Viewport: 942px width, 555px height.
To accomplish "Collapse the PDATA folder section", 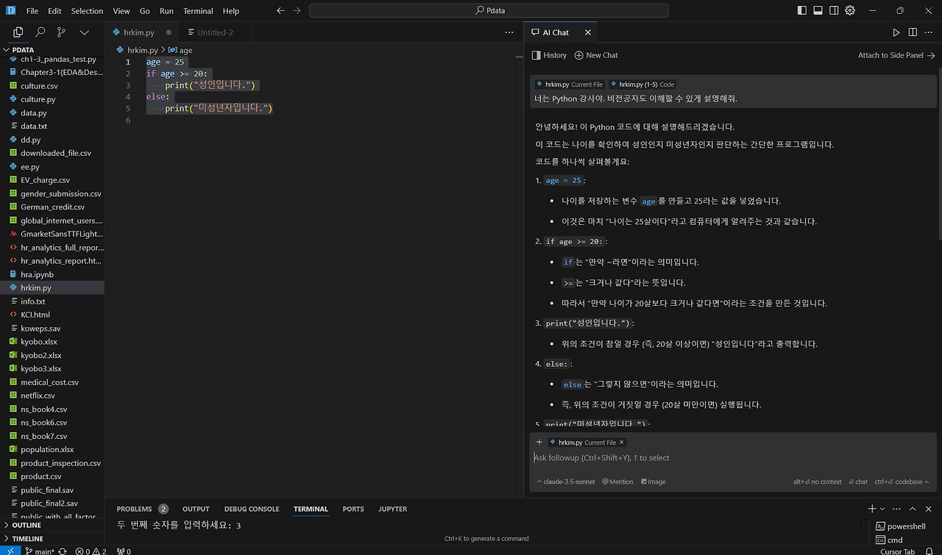I will [52, 50].
